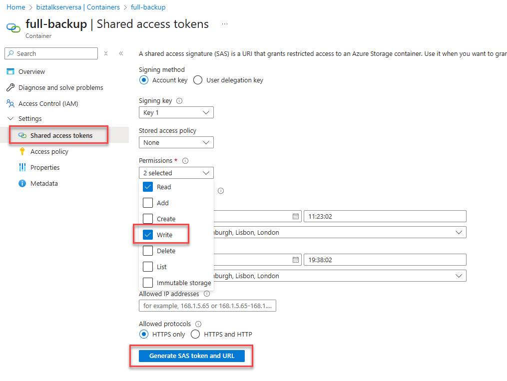Click the Allowed IP addresses info icon
This screenshot has height=381, width=507.
coord(207,294)
